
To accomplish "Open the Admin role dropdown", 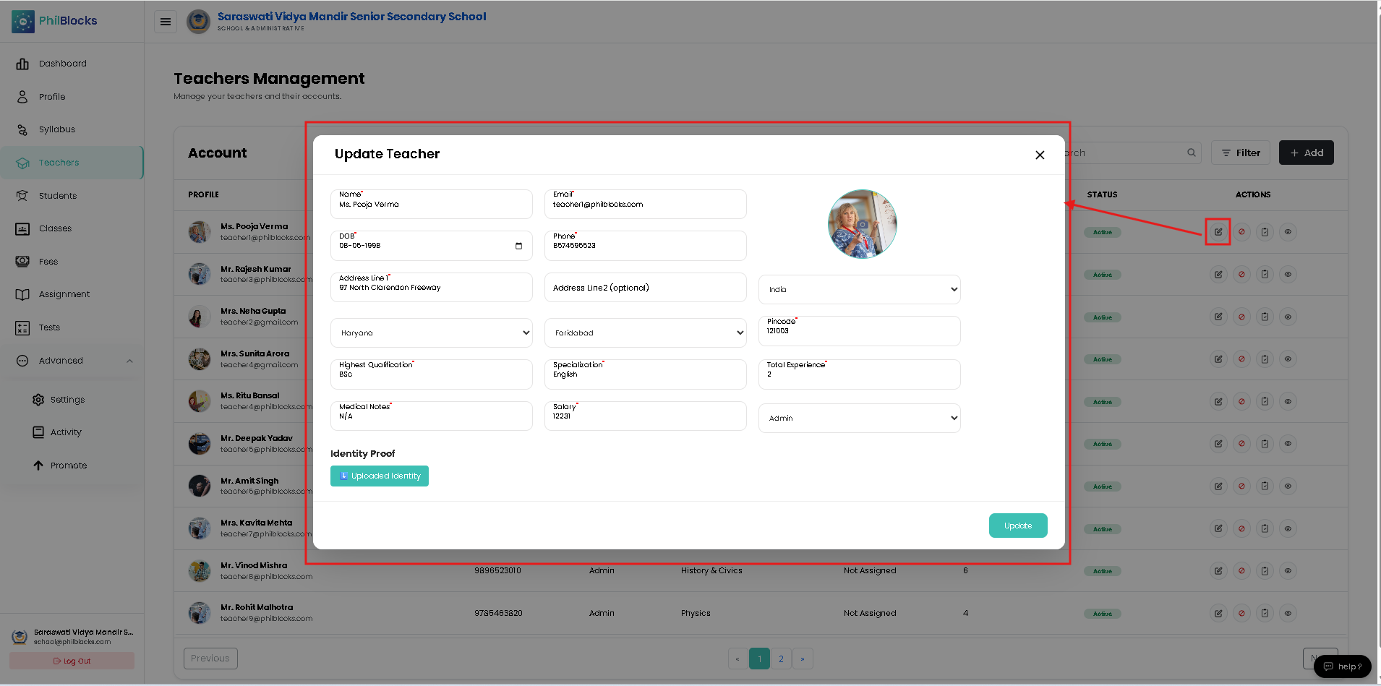I will coord(860,418).
